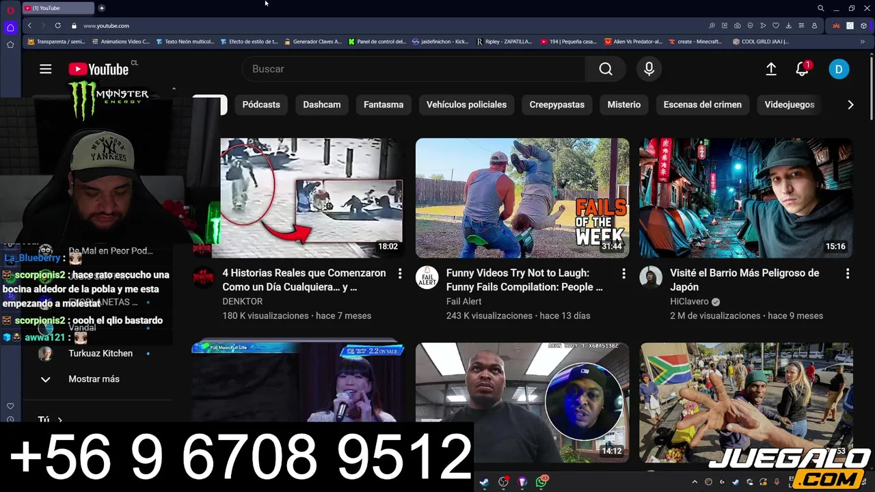875x492 pixels.
Task: Click the heart bookmark icon in address bar
Action: click(x=776, y=26)
